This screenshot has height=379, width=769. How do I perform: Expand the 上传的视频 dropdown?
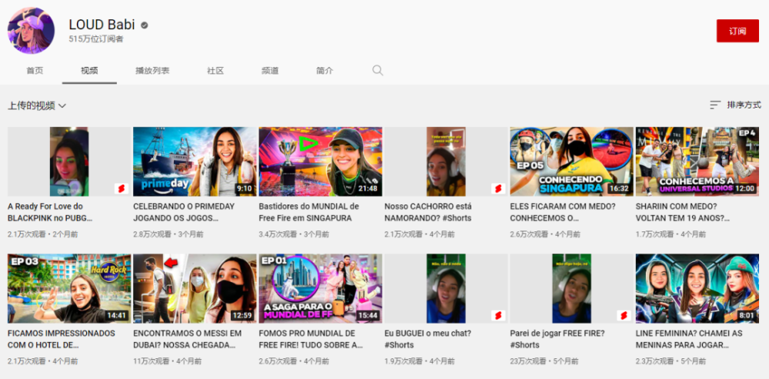[37, 105]
